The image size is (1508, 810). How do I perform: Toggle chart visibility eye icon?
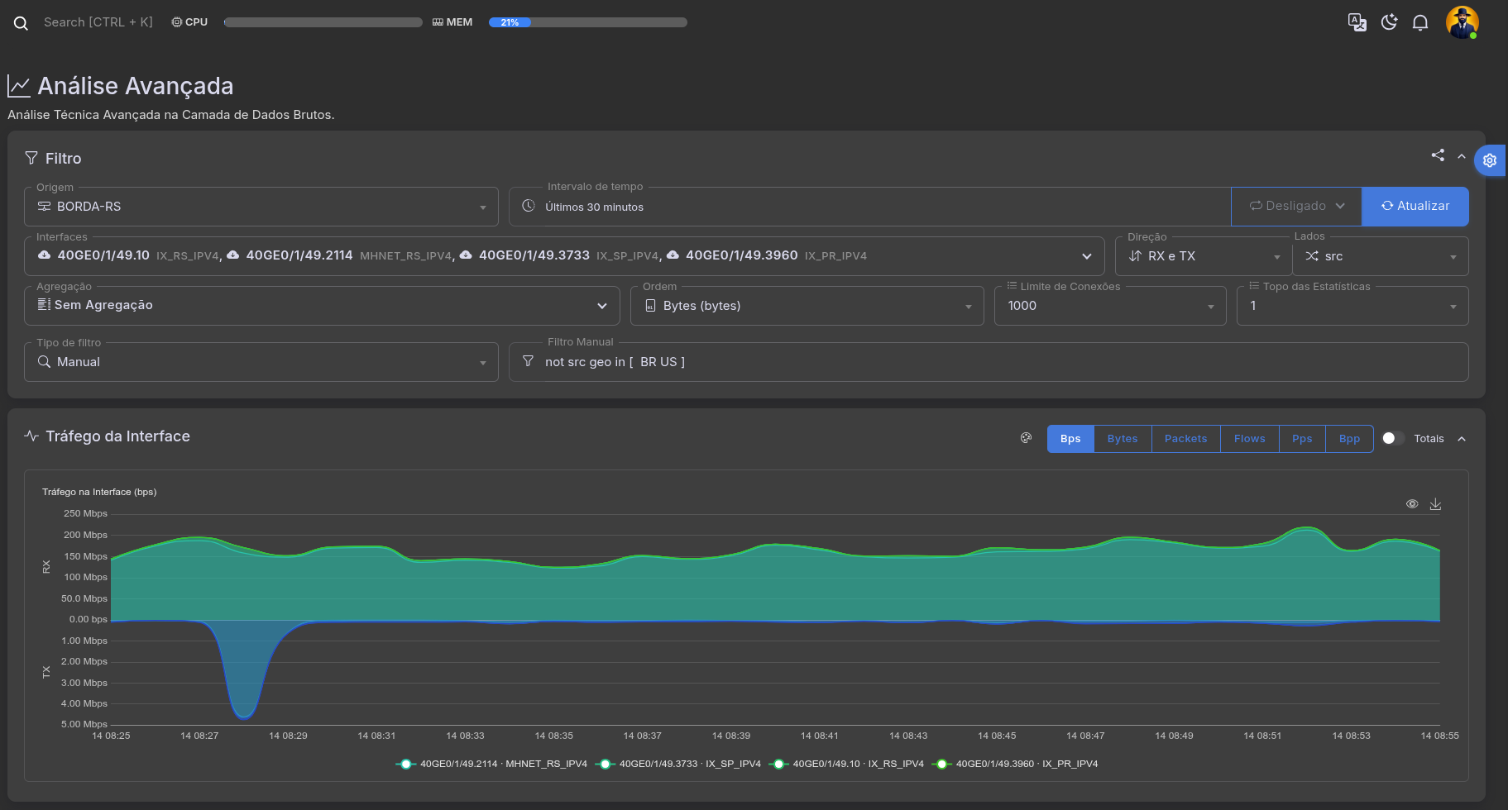1412,504
